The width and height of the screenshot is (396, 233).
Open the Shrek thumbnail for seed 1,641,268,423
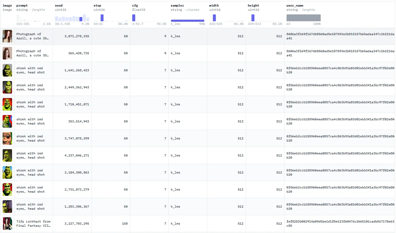coord(7,70)
